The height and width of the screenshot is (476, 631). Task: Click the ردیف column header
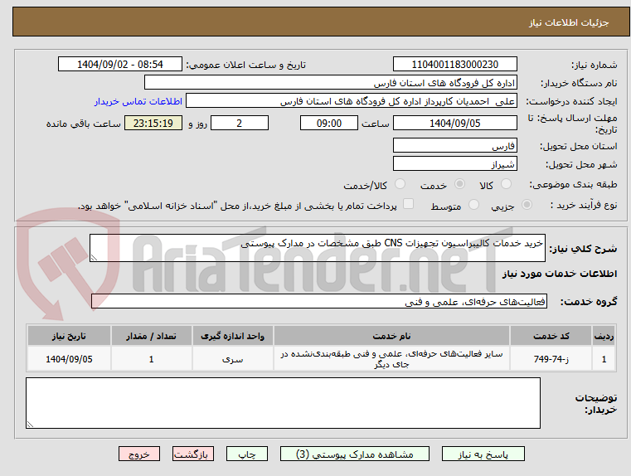(x=604, y=336)
